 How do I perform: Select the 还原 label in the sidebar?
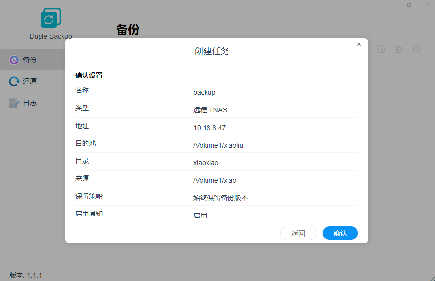30,81
